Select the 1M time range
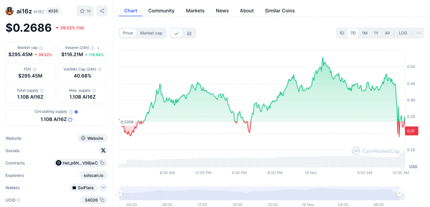The height and width of the screenshot is (207, 430). [364, 33]
